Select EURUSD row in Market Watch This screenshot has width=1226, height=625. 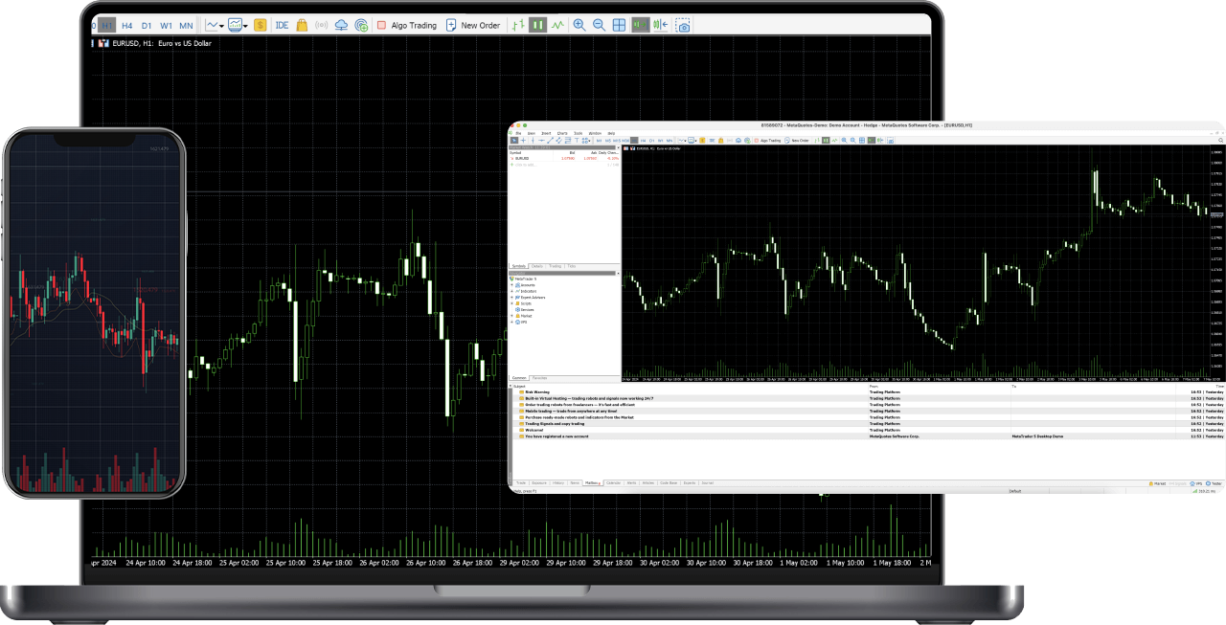(564, 158)
